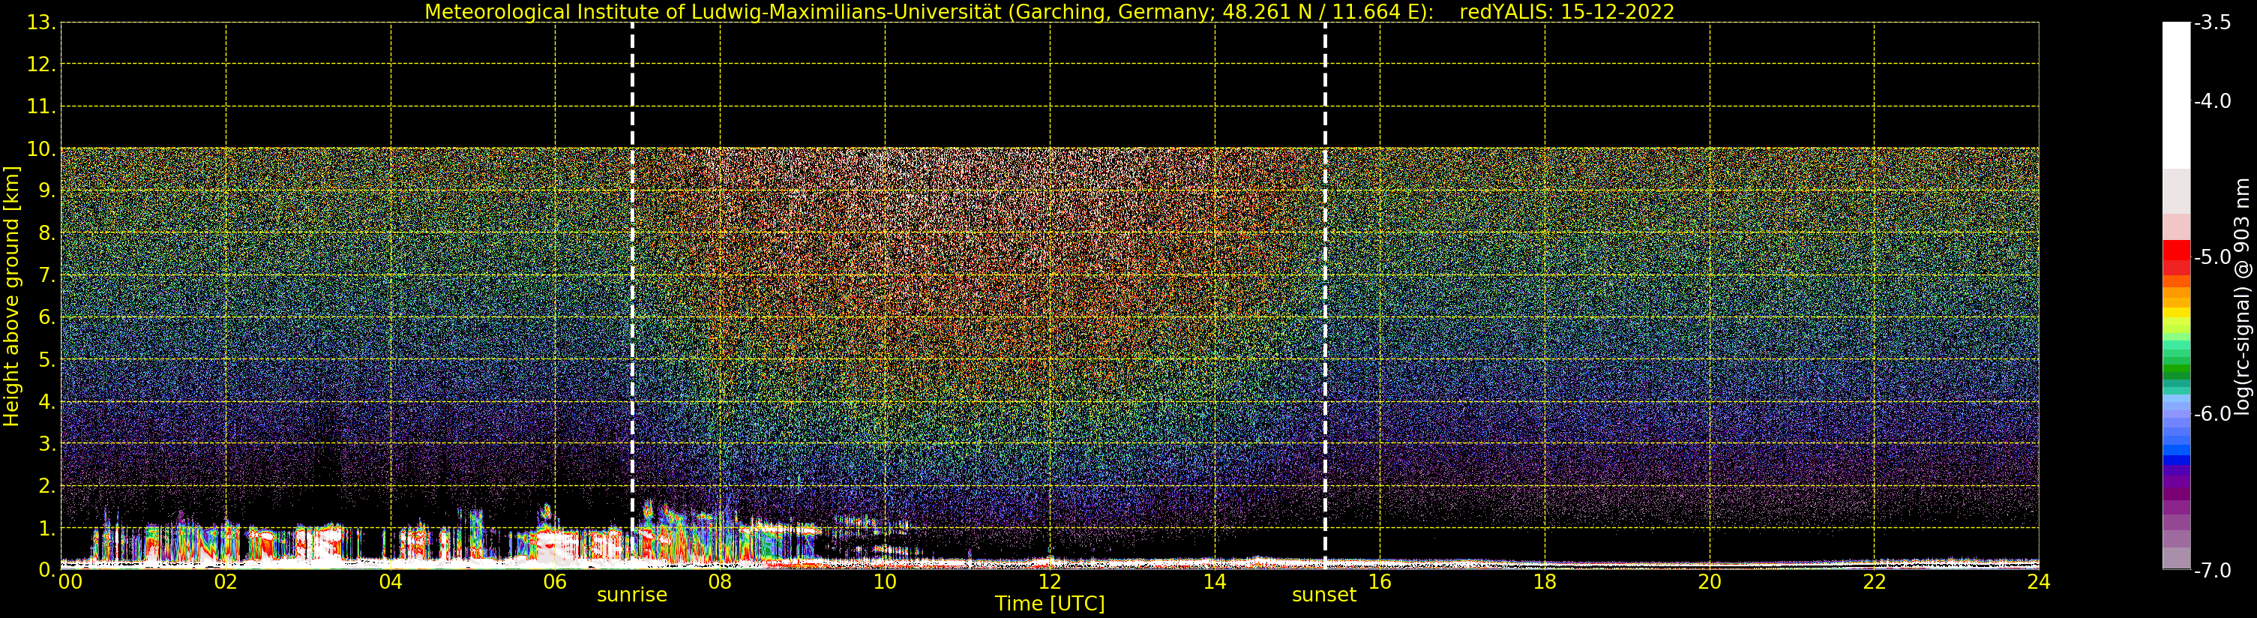
Task: Click the '10.' height axis tick label
Action: coord(41,149)
